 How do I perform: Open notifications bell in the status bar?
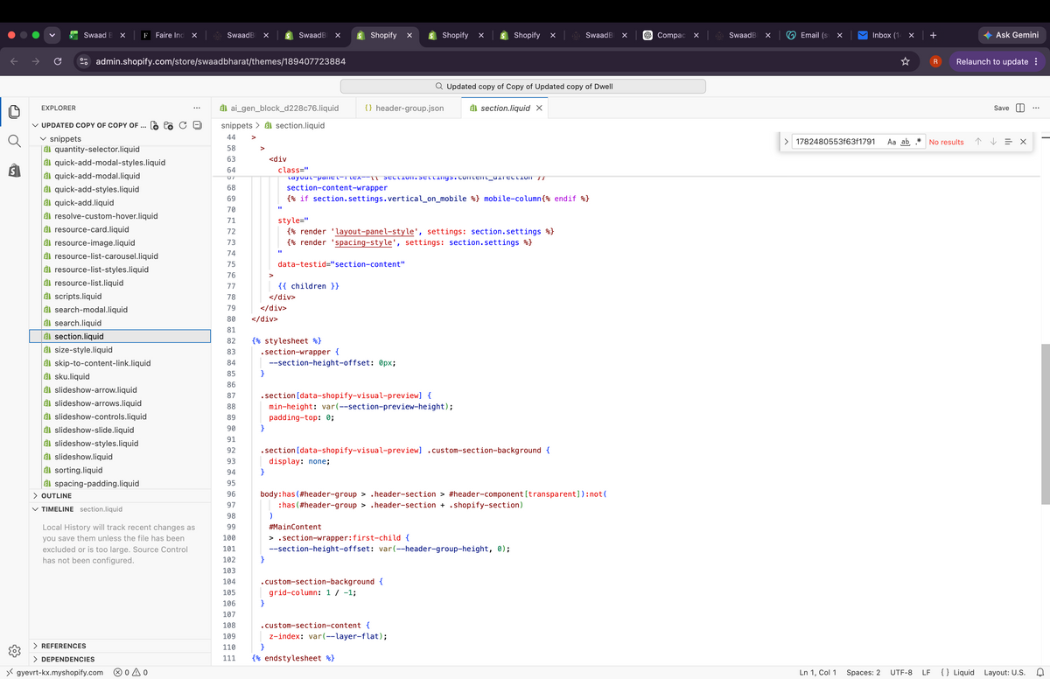(1040, 672)
